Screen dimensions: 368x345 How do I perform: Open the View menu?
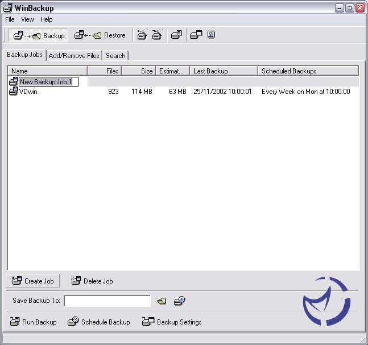coord(27,19)
